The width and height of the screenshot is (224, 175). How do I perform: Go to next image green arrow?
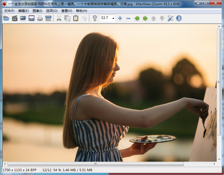[x=145, y=18]
